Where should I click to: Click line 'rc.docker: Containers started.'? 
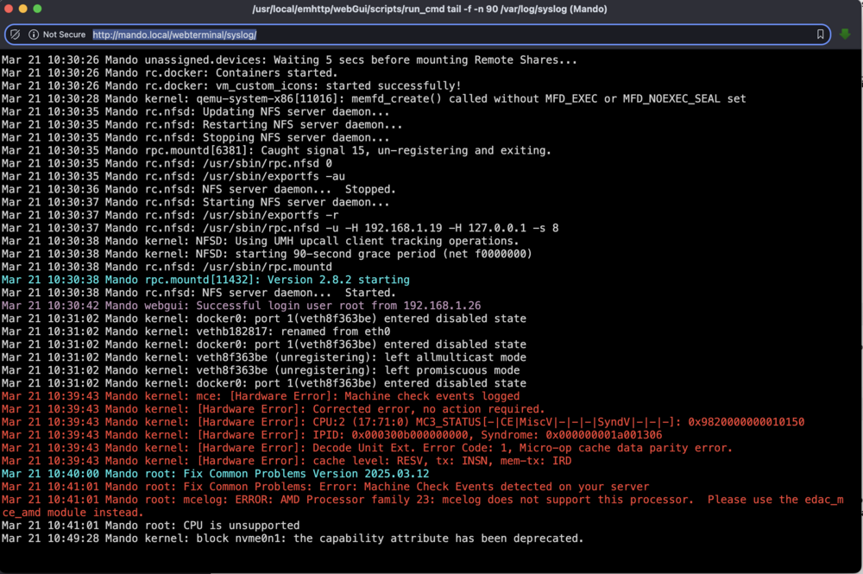coord(169,73)
